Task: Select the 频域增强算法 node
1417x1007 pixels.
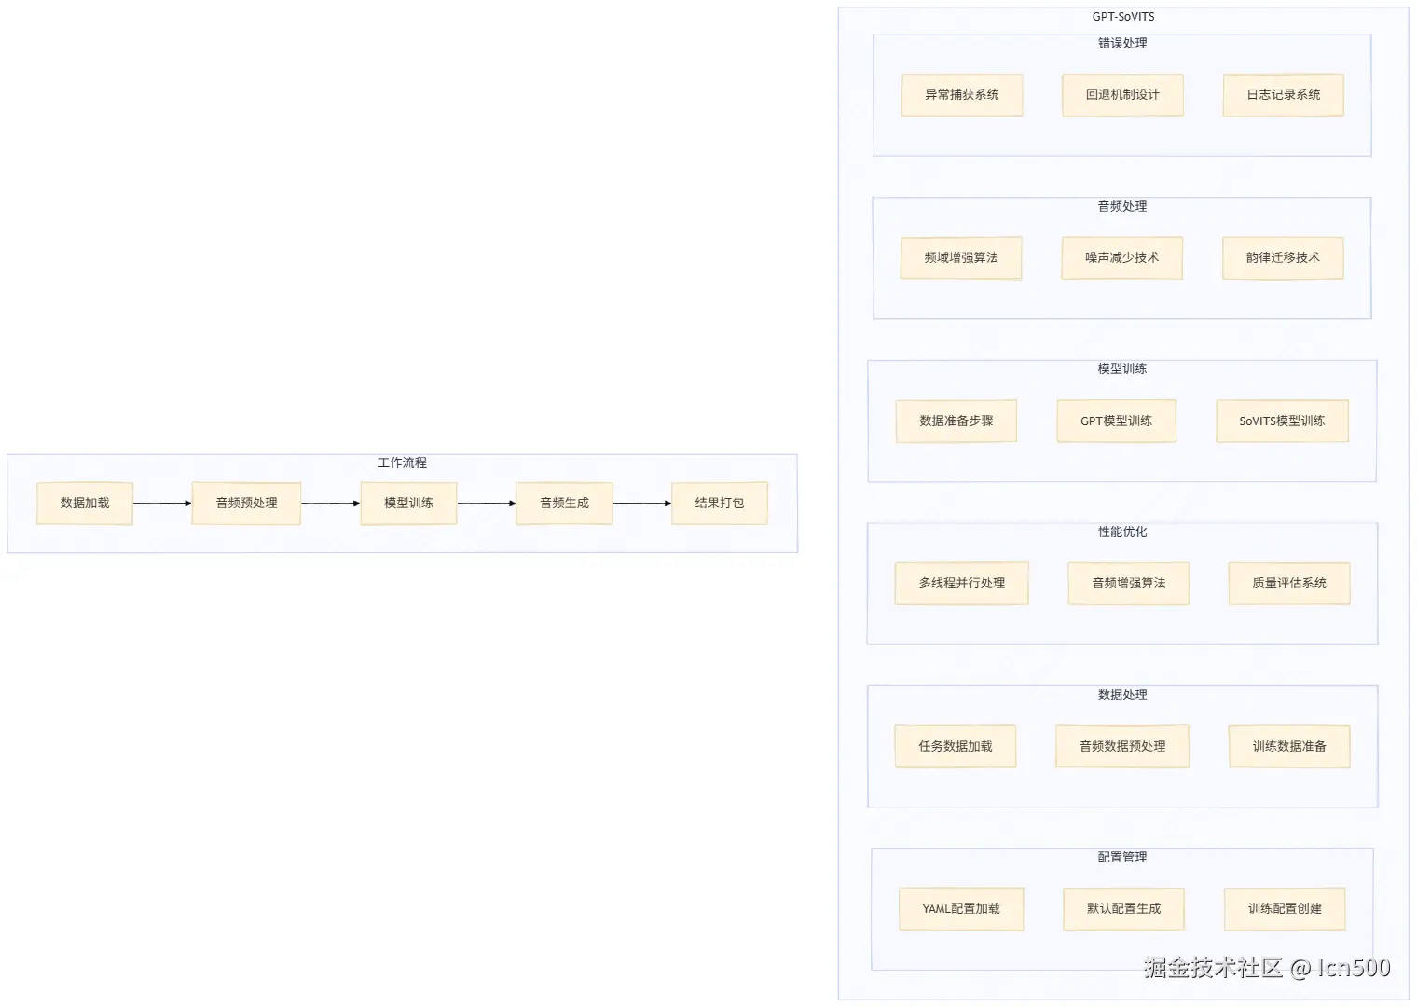Action: 961,258
